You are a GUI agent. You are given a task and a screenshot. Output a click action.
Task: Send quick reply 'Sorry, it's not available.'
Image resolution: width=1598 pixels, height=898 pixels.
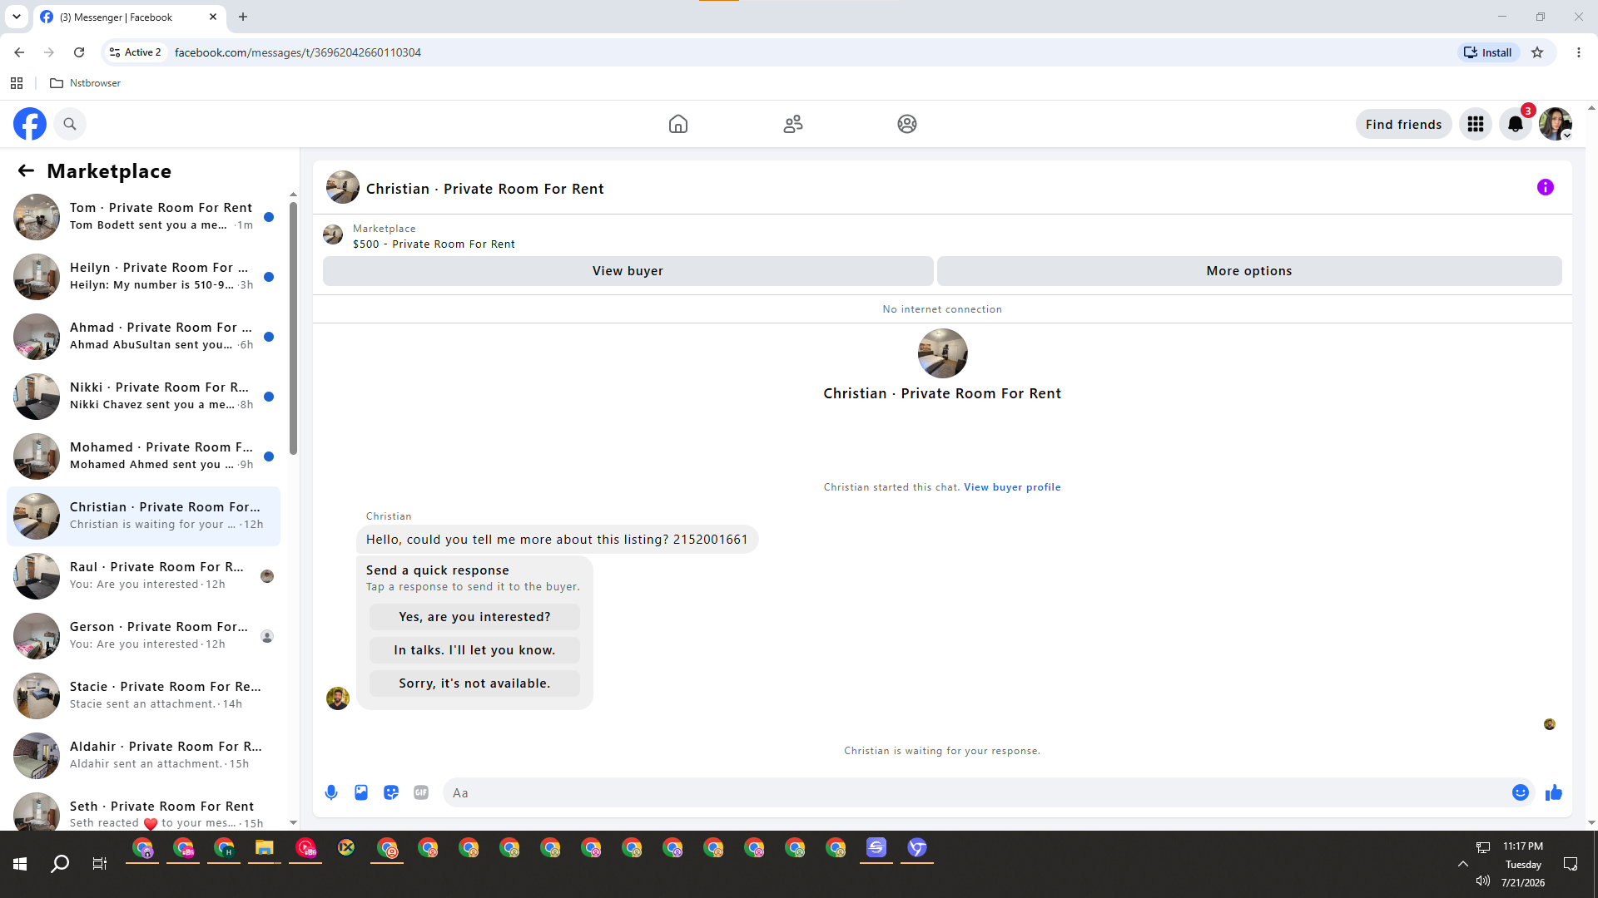coord(474,683)
